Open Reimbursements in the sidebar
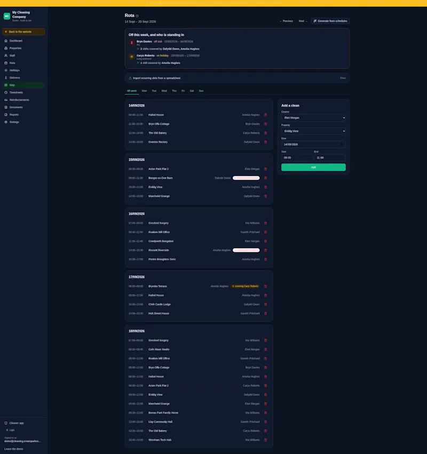The height and width of the screenshot is (454, 427). coord(23,100)
